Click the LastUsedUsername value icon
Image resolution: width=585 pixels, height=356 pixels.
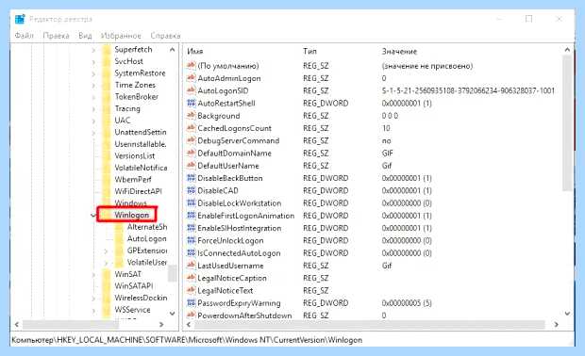tap(191, 266)
